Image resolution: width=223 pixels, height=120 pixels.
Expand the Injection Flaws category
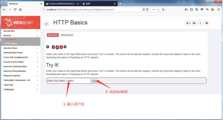tap(21, 48)
